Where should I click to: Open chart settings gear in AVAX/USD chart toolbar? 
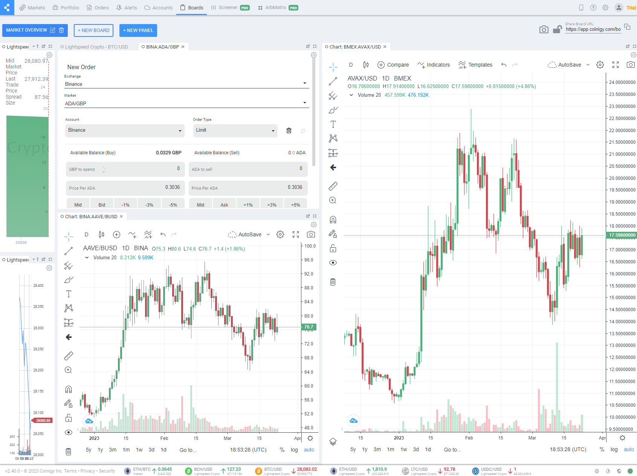tap(600, 65)
